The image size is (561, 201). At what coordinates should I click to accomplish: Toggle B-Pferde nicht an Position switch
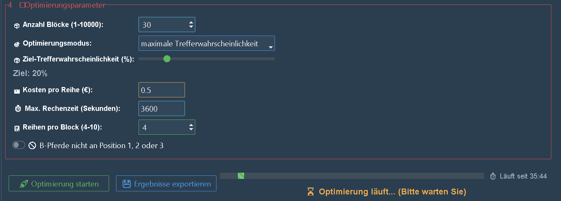pyautogui.click(x=19, y=145)
